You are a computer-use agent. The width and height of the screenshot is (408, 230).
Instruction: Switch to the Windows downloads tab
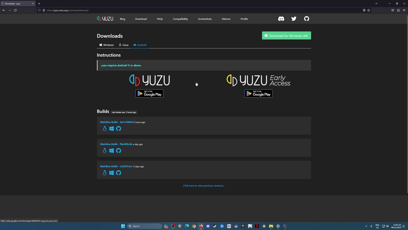pyautogui.click(x=106, y=45)
